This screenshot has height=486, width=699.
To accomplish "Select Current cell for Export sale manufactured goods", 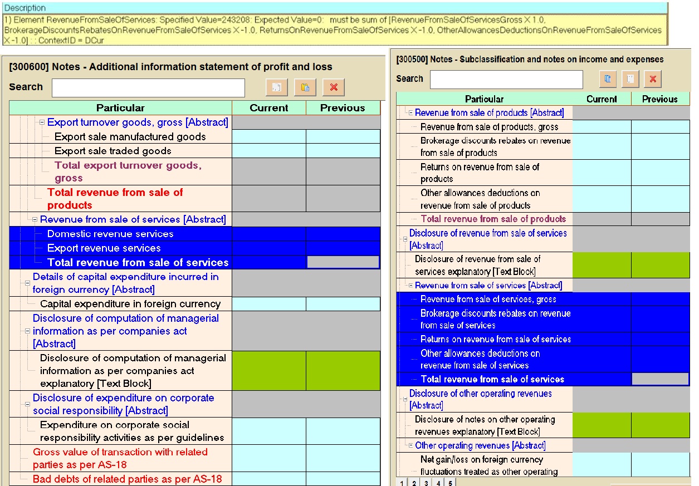I will point(268,136).
